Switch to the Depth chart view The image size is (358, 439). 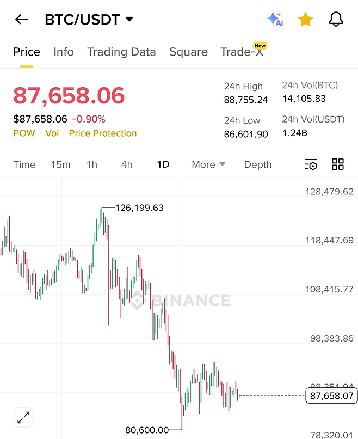pos(258,164)
